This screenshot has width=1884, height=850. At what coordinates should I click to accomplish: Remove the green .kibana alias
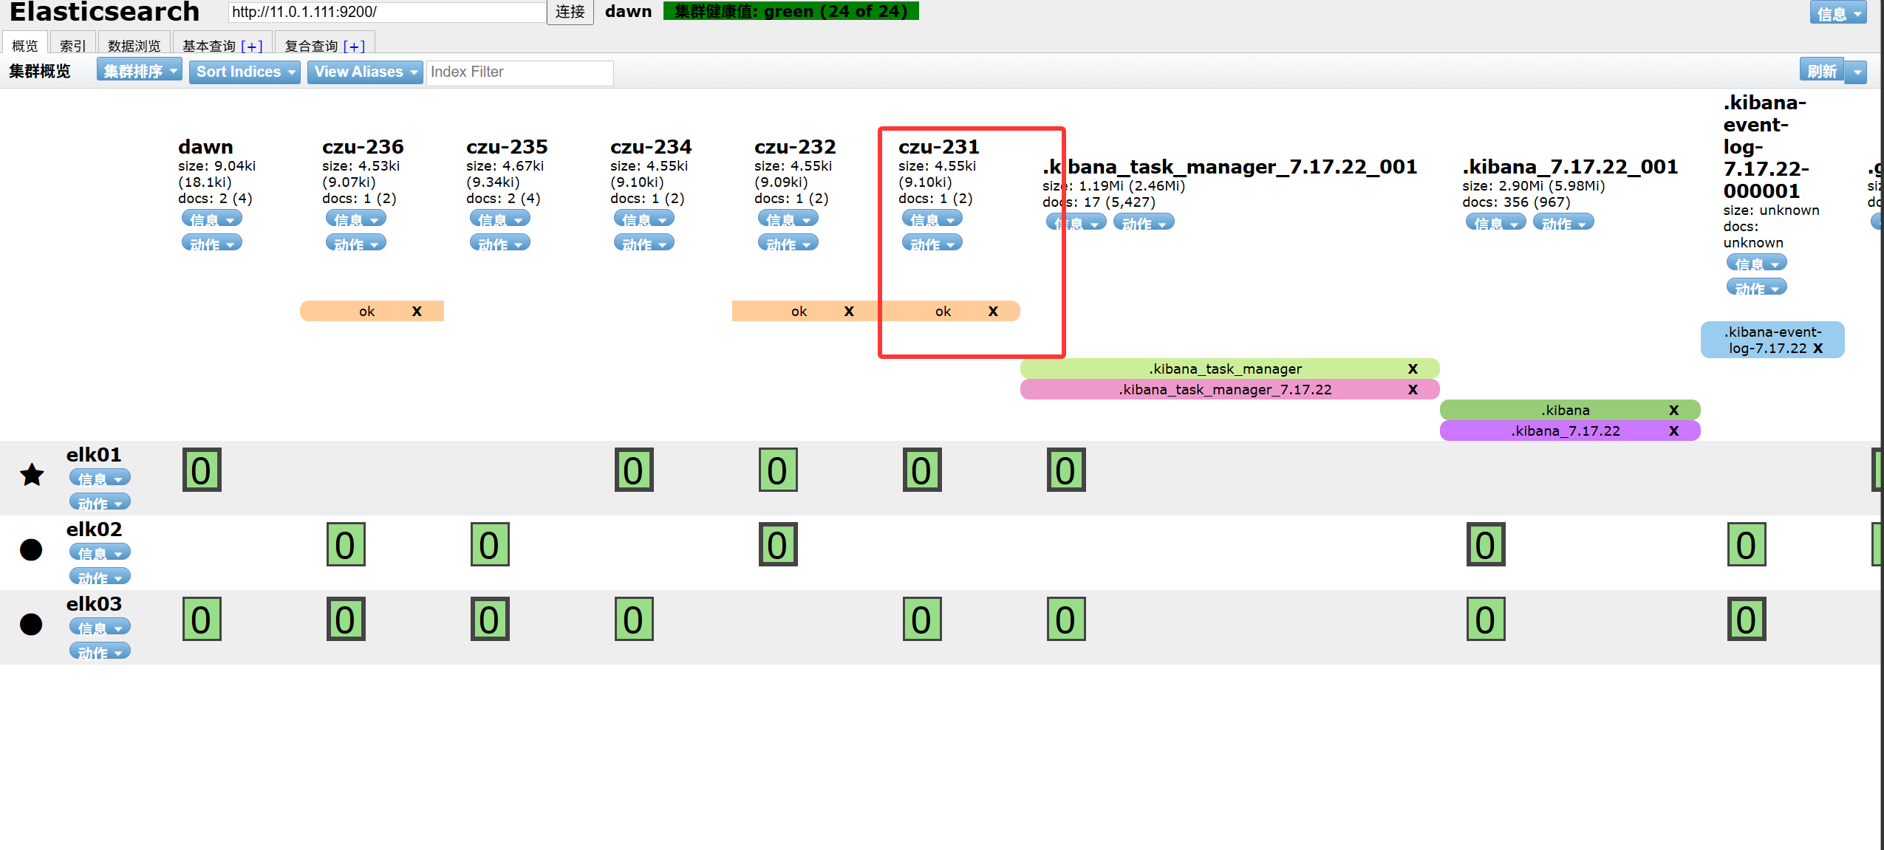pyautogui.click(x=1674, y=410)
